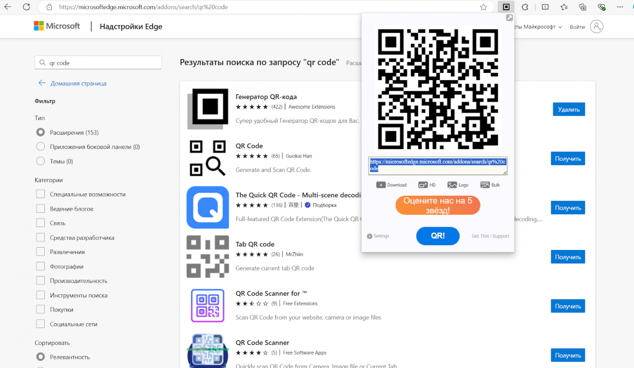Open Browser essentials heart icon
Viewport: 634px width, 368px height.
(x=601, y=7)
